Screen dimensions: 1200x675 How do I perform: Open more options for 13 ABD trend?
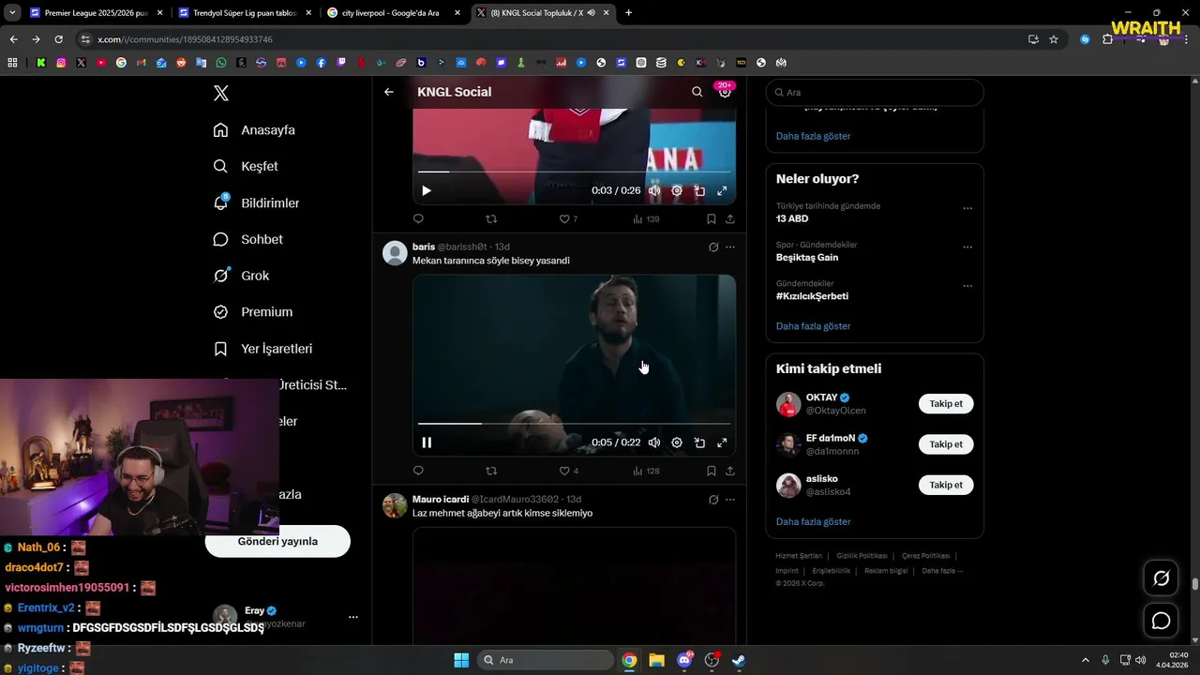(x=967, y=208)
